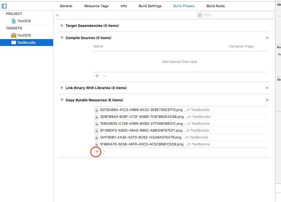This screenshot has height=202, width=281.
Task: Expand Target Dependencies section
Action: (62, 26)
